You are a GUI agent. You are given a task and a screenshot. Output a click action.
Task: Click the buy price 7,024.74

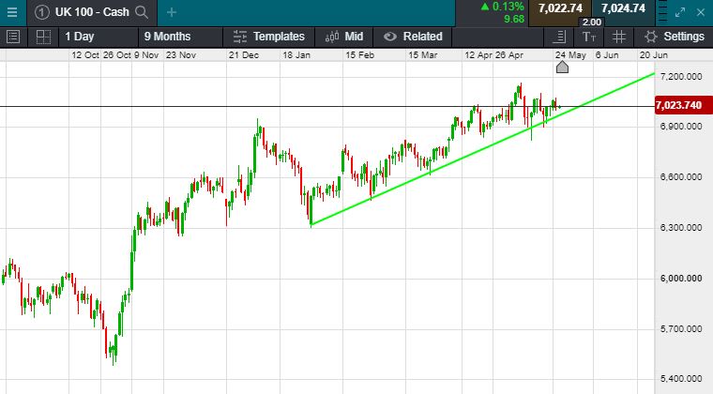623,8
